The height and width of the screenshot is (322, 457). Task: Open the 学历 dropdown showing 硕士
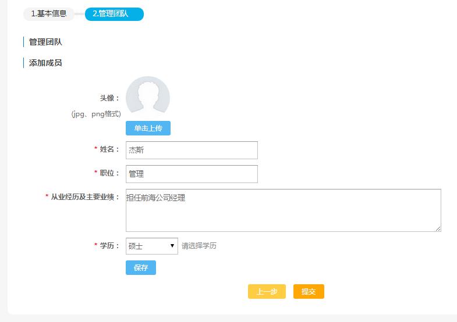pos(151,246)
